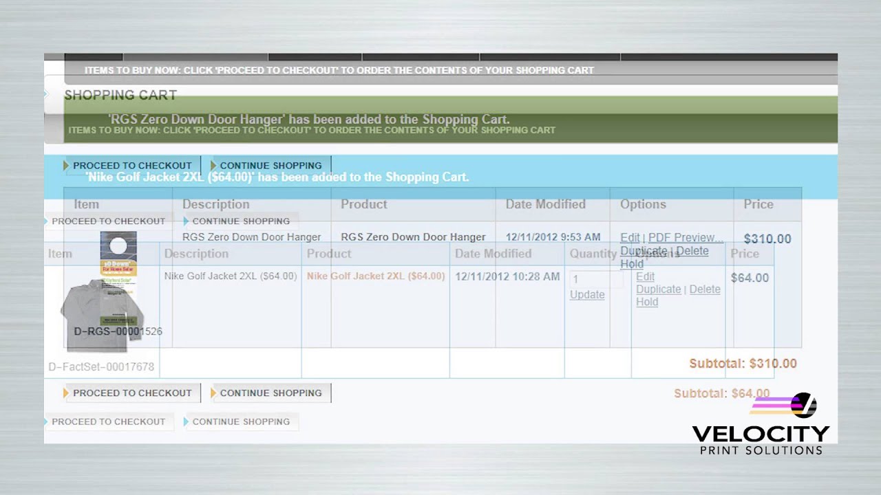Click Hold in the RGS Door Hanger row
The width and height of the screenshot is (881, 495).
pyautogui.click(x=632, y=263)
